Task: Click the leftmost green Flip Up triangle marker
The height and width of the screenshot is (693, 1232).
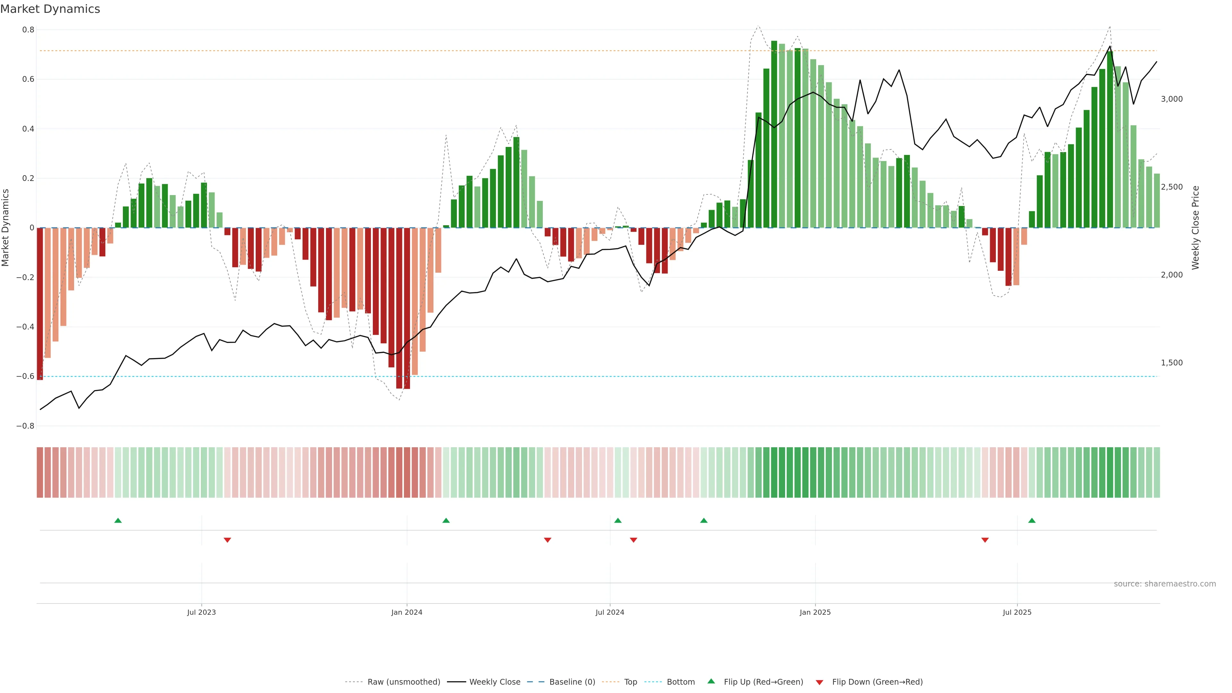Action: (118, 520)
